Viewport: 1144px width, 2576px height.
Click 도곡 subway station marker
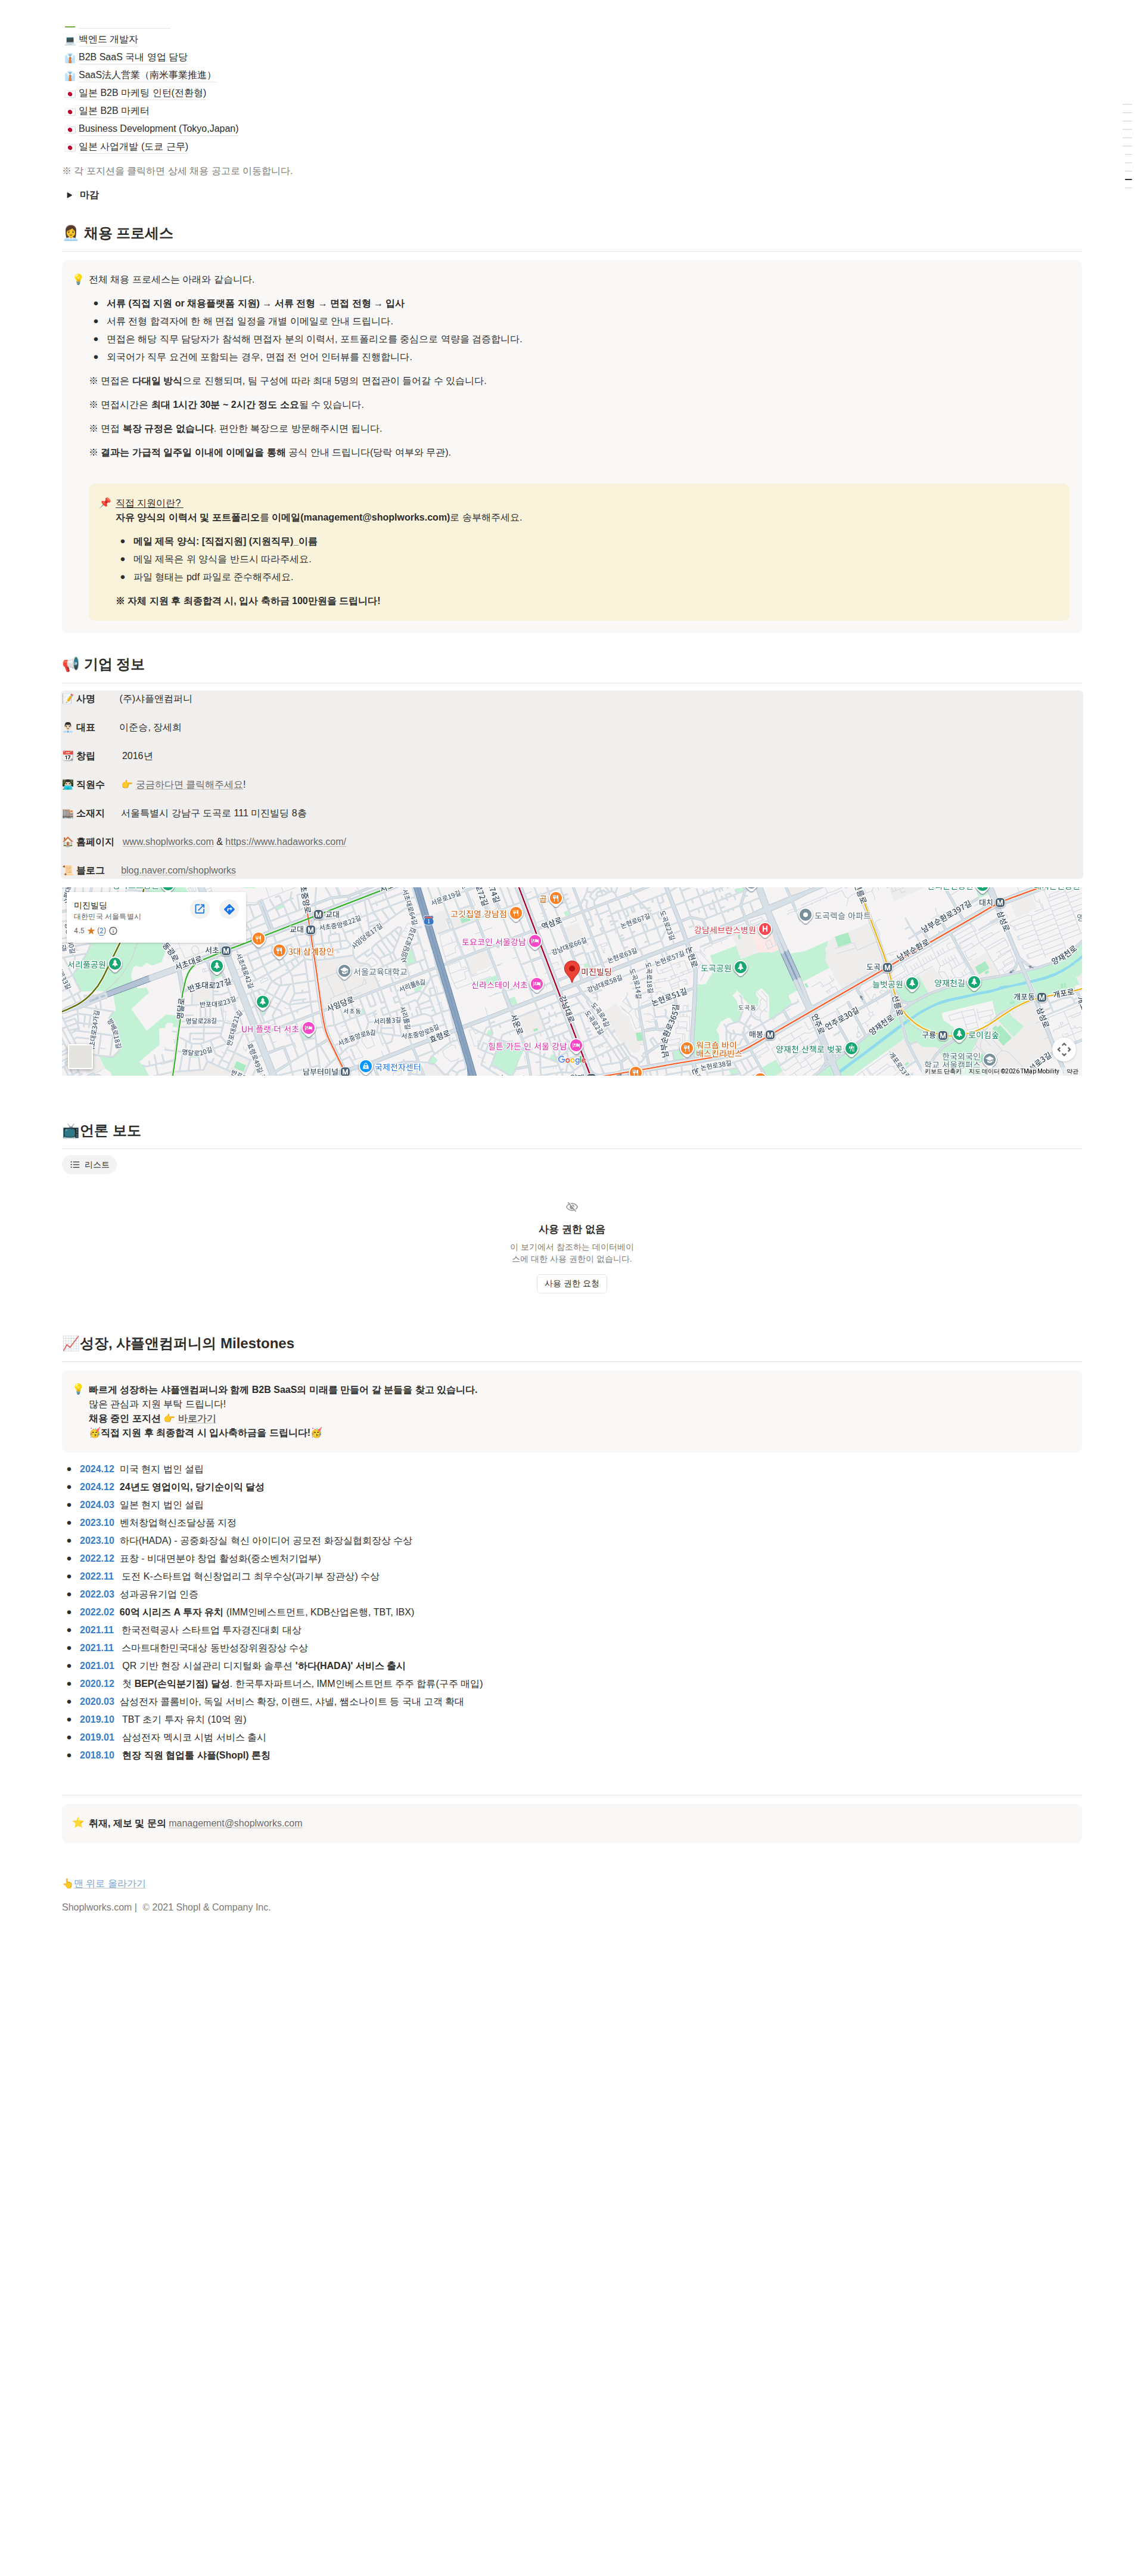(887, 967)
